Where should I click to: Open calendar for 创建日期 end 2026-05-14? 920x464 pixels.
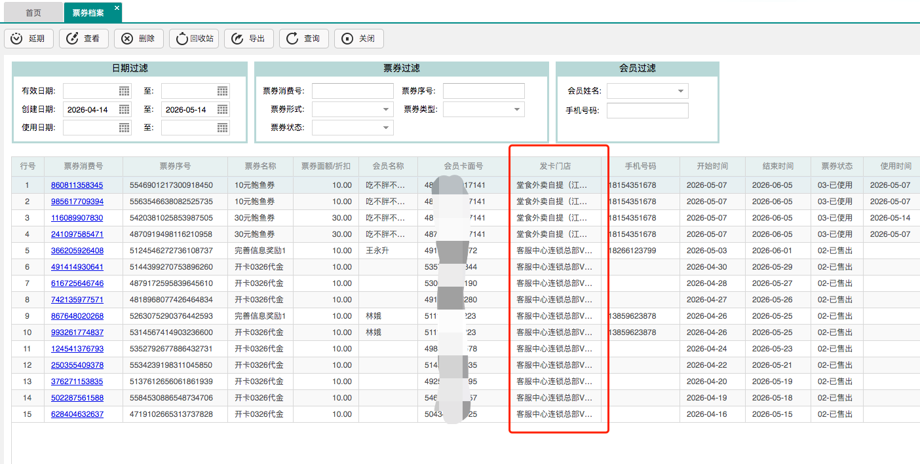click(x=223, y=109)
